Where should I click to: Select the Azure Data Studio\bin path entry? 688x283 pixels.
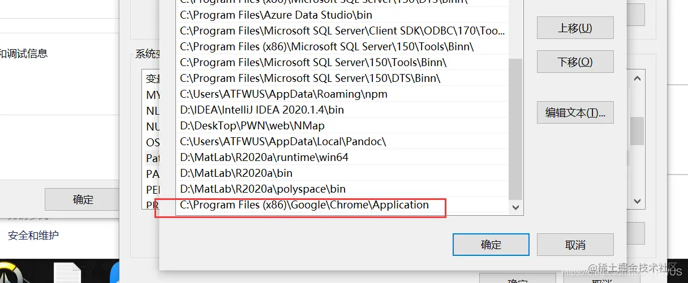coord(343,15)
